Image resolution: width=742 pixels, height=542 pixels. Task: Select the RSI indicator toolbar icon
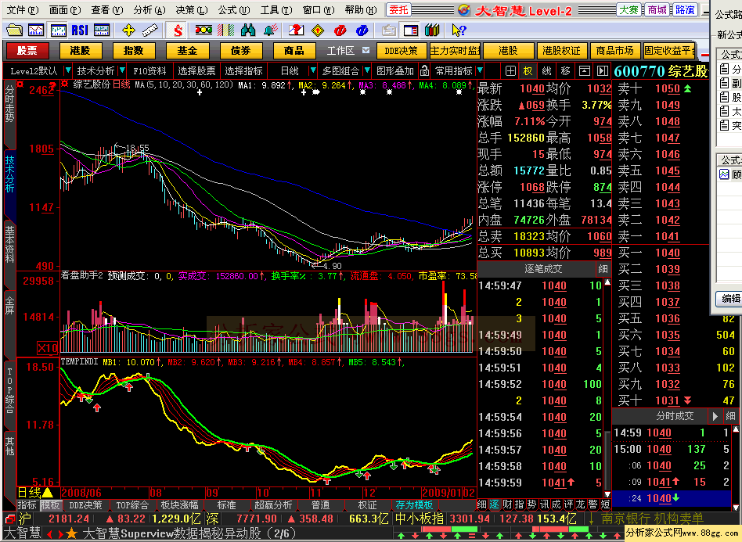tap(80, 31)
